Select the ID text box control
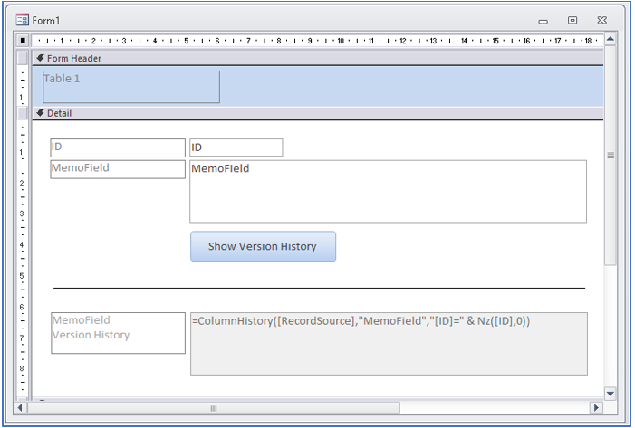This screenshot has height=428, width=635. [x=236, y=147]
